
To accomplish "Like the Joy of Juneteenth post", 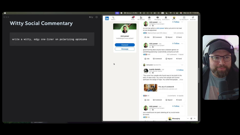I will click(147, 100).
